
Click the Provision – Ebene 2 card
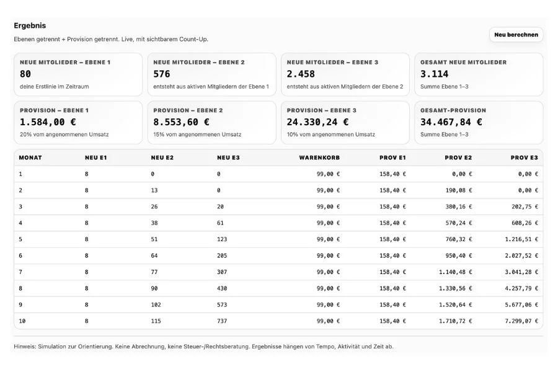coord(212,123)
